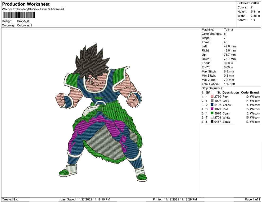Click the 'Description' column header
Screen dimensions: 262x202
[x=231, y=92]
